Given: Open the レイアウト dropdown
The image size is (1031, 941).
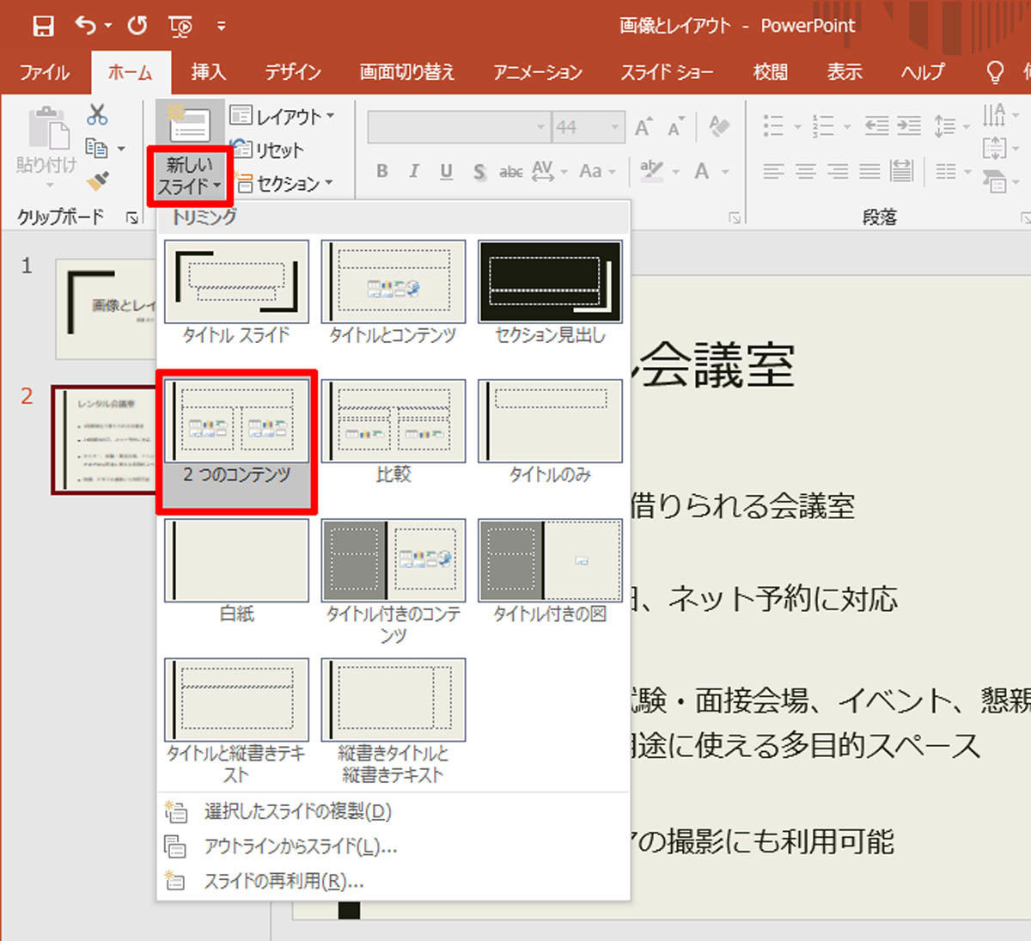Looking at the screenshot, I should coord(282,116).
